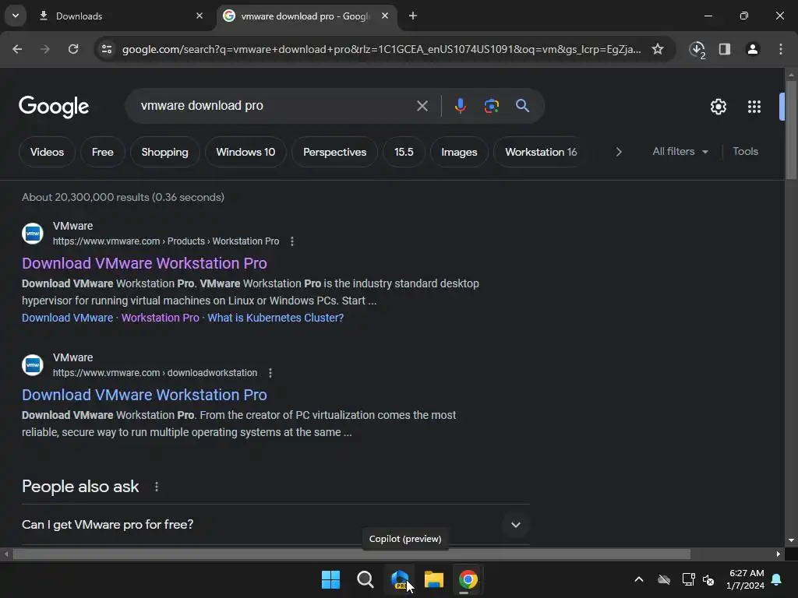Open Google quick settings gear
The image size is (798, 598).
(x=718, y=107)
